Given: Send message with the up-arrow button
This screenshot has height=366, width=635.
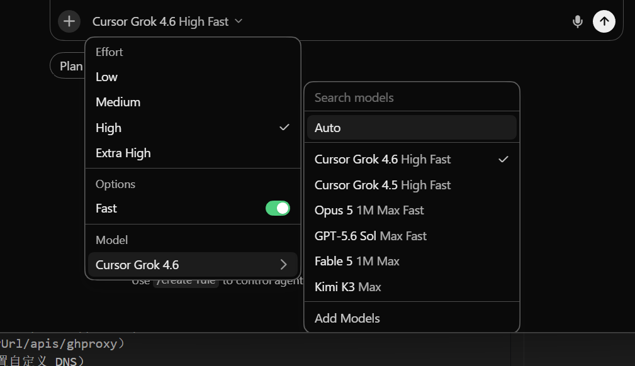Looking at the screenshot, I should point(604,21).
